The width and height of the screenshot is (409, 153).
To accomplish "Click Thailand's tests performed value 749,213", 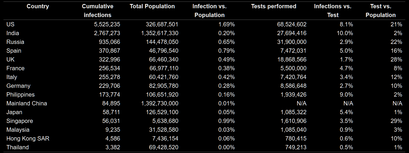I will click(296, 147).
